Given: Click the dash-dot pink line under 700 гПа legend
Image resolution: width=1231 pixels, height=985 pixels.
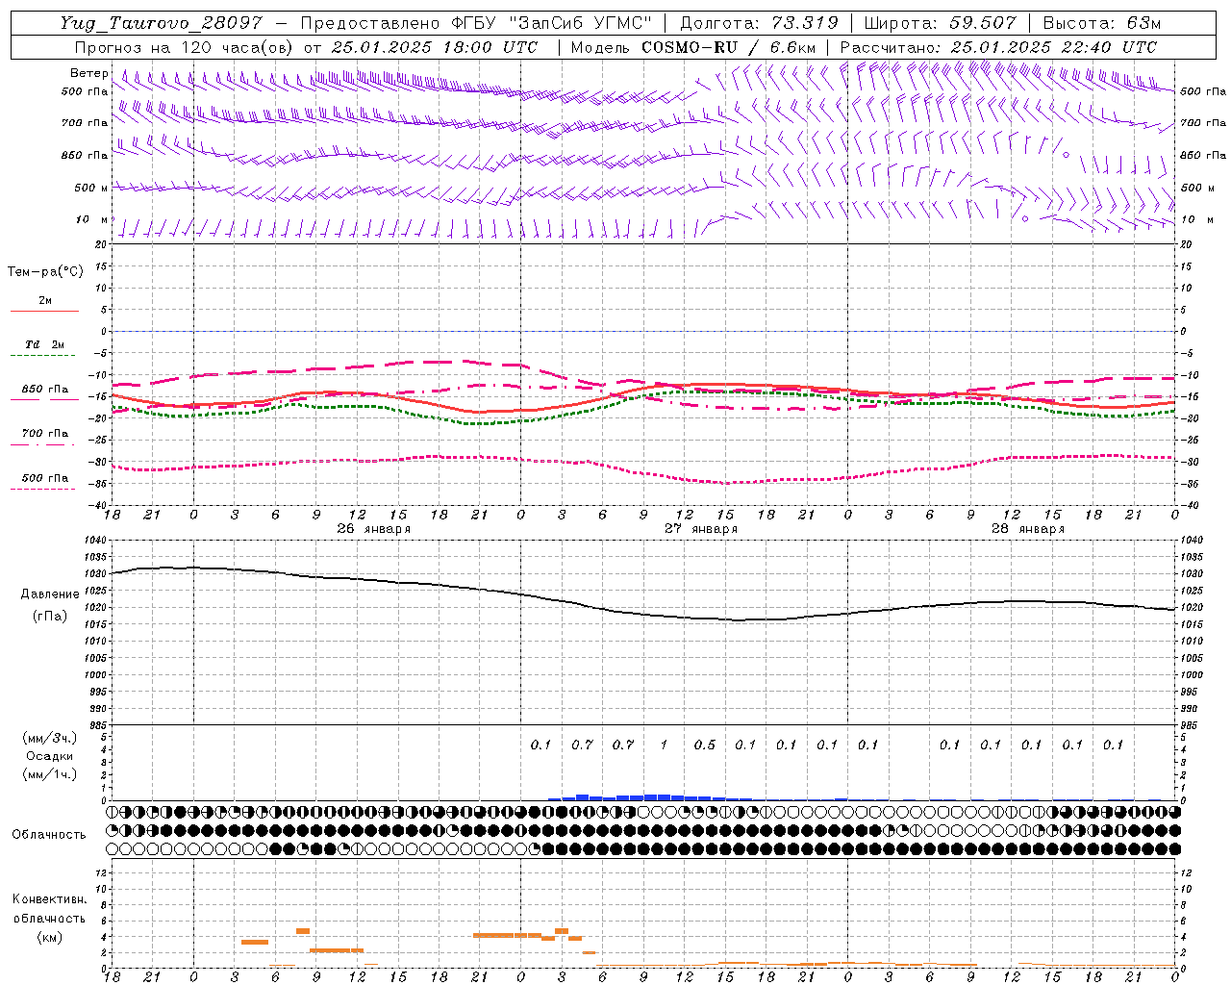Looking at the screenshot, I should point(42,444).
